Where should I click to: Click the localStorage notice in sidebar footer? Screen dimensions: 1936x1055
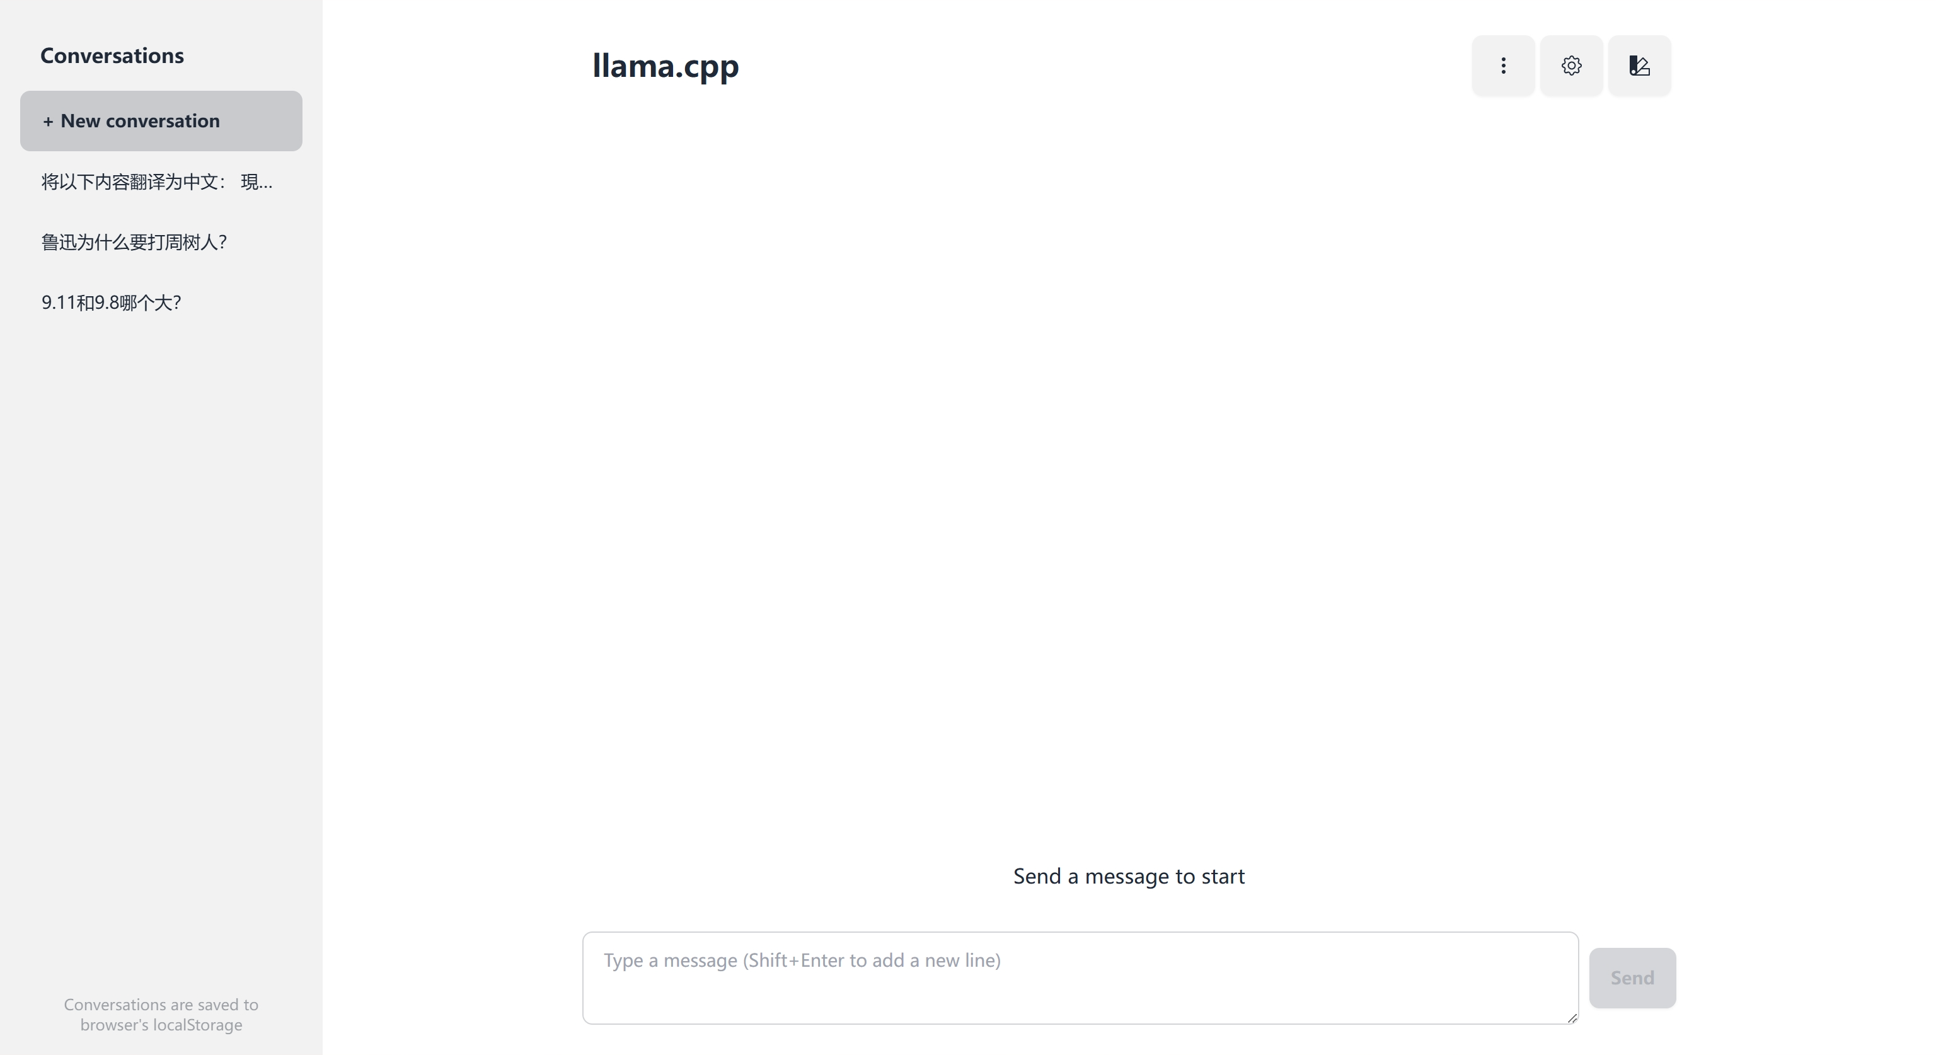click(161, 1015)
